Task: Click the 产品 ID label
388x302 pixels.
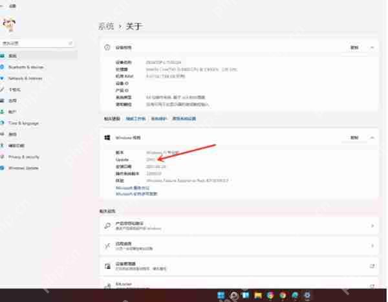Action: coord(122,91)
